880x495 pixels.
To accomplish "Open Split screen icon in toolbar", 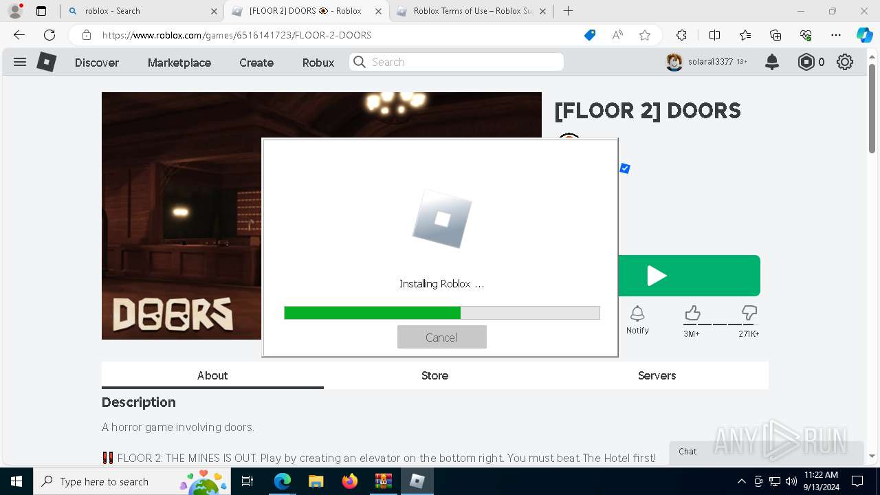I will tap(714, 35).
